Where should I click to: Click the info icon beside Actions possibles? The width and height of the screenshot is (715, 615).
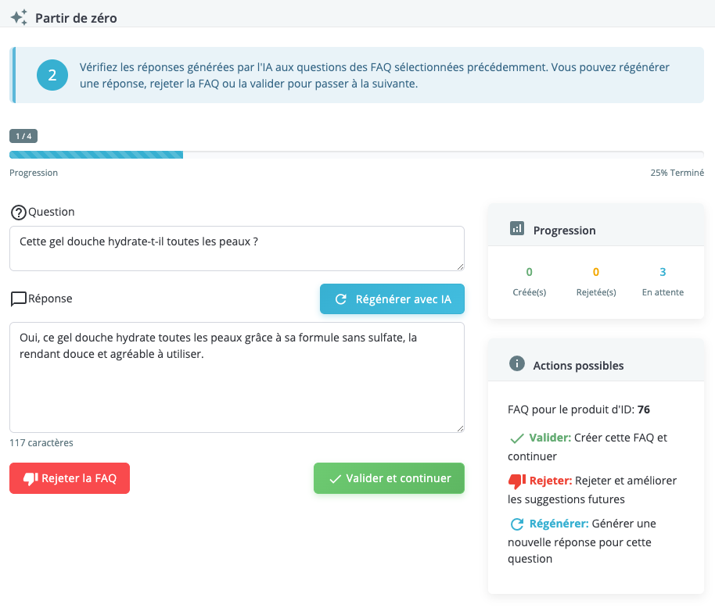point(516,363)
